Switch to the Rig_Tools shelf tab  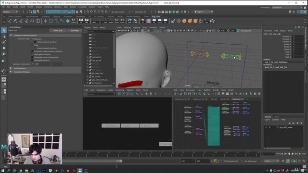[156, 16]
